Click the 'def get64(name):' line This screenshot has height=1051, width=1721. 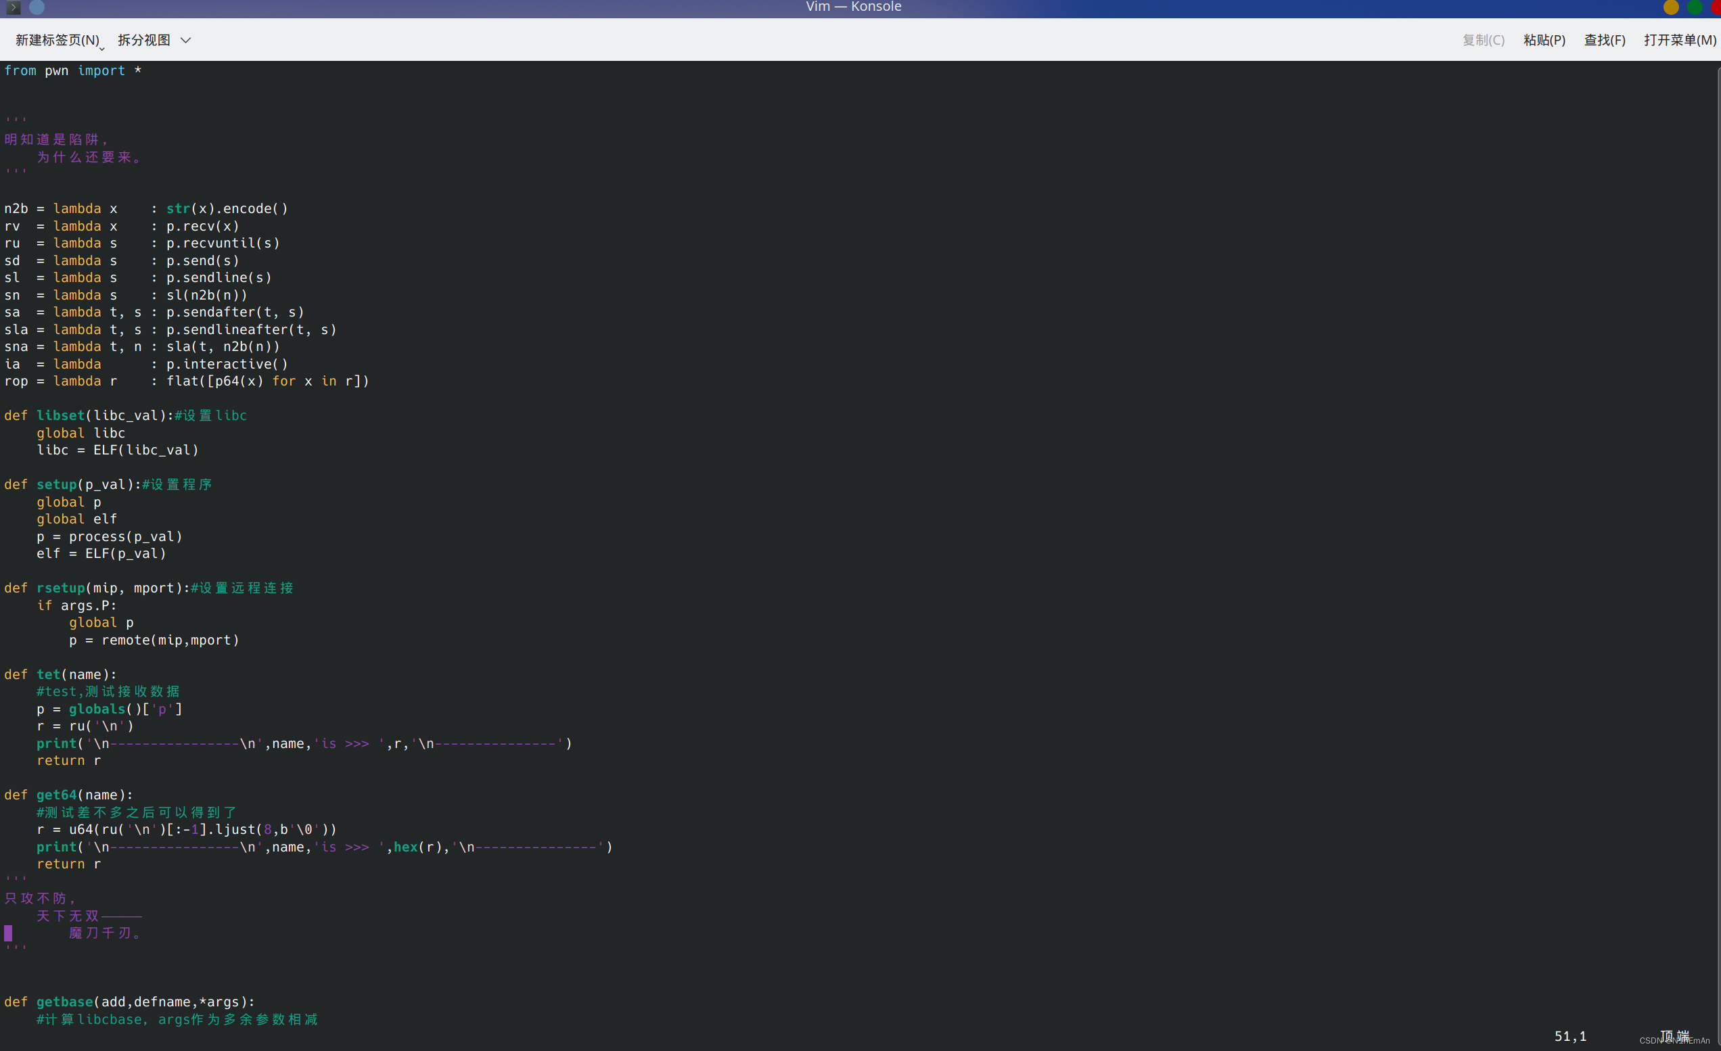point(68,795)
